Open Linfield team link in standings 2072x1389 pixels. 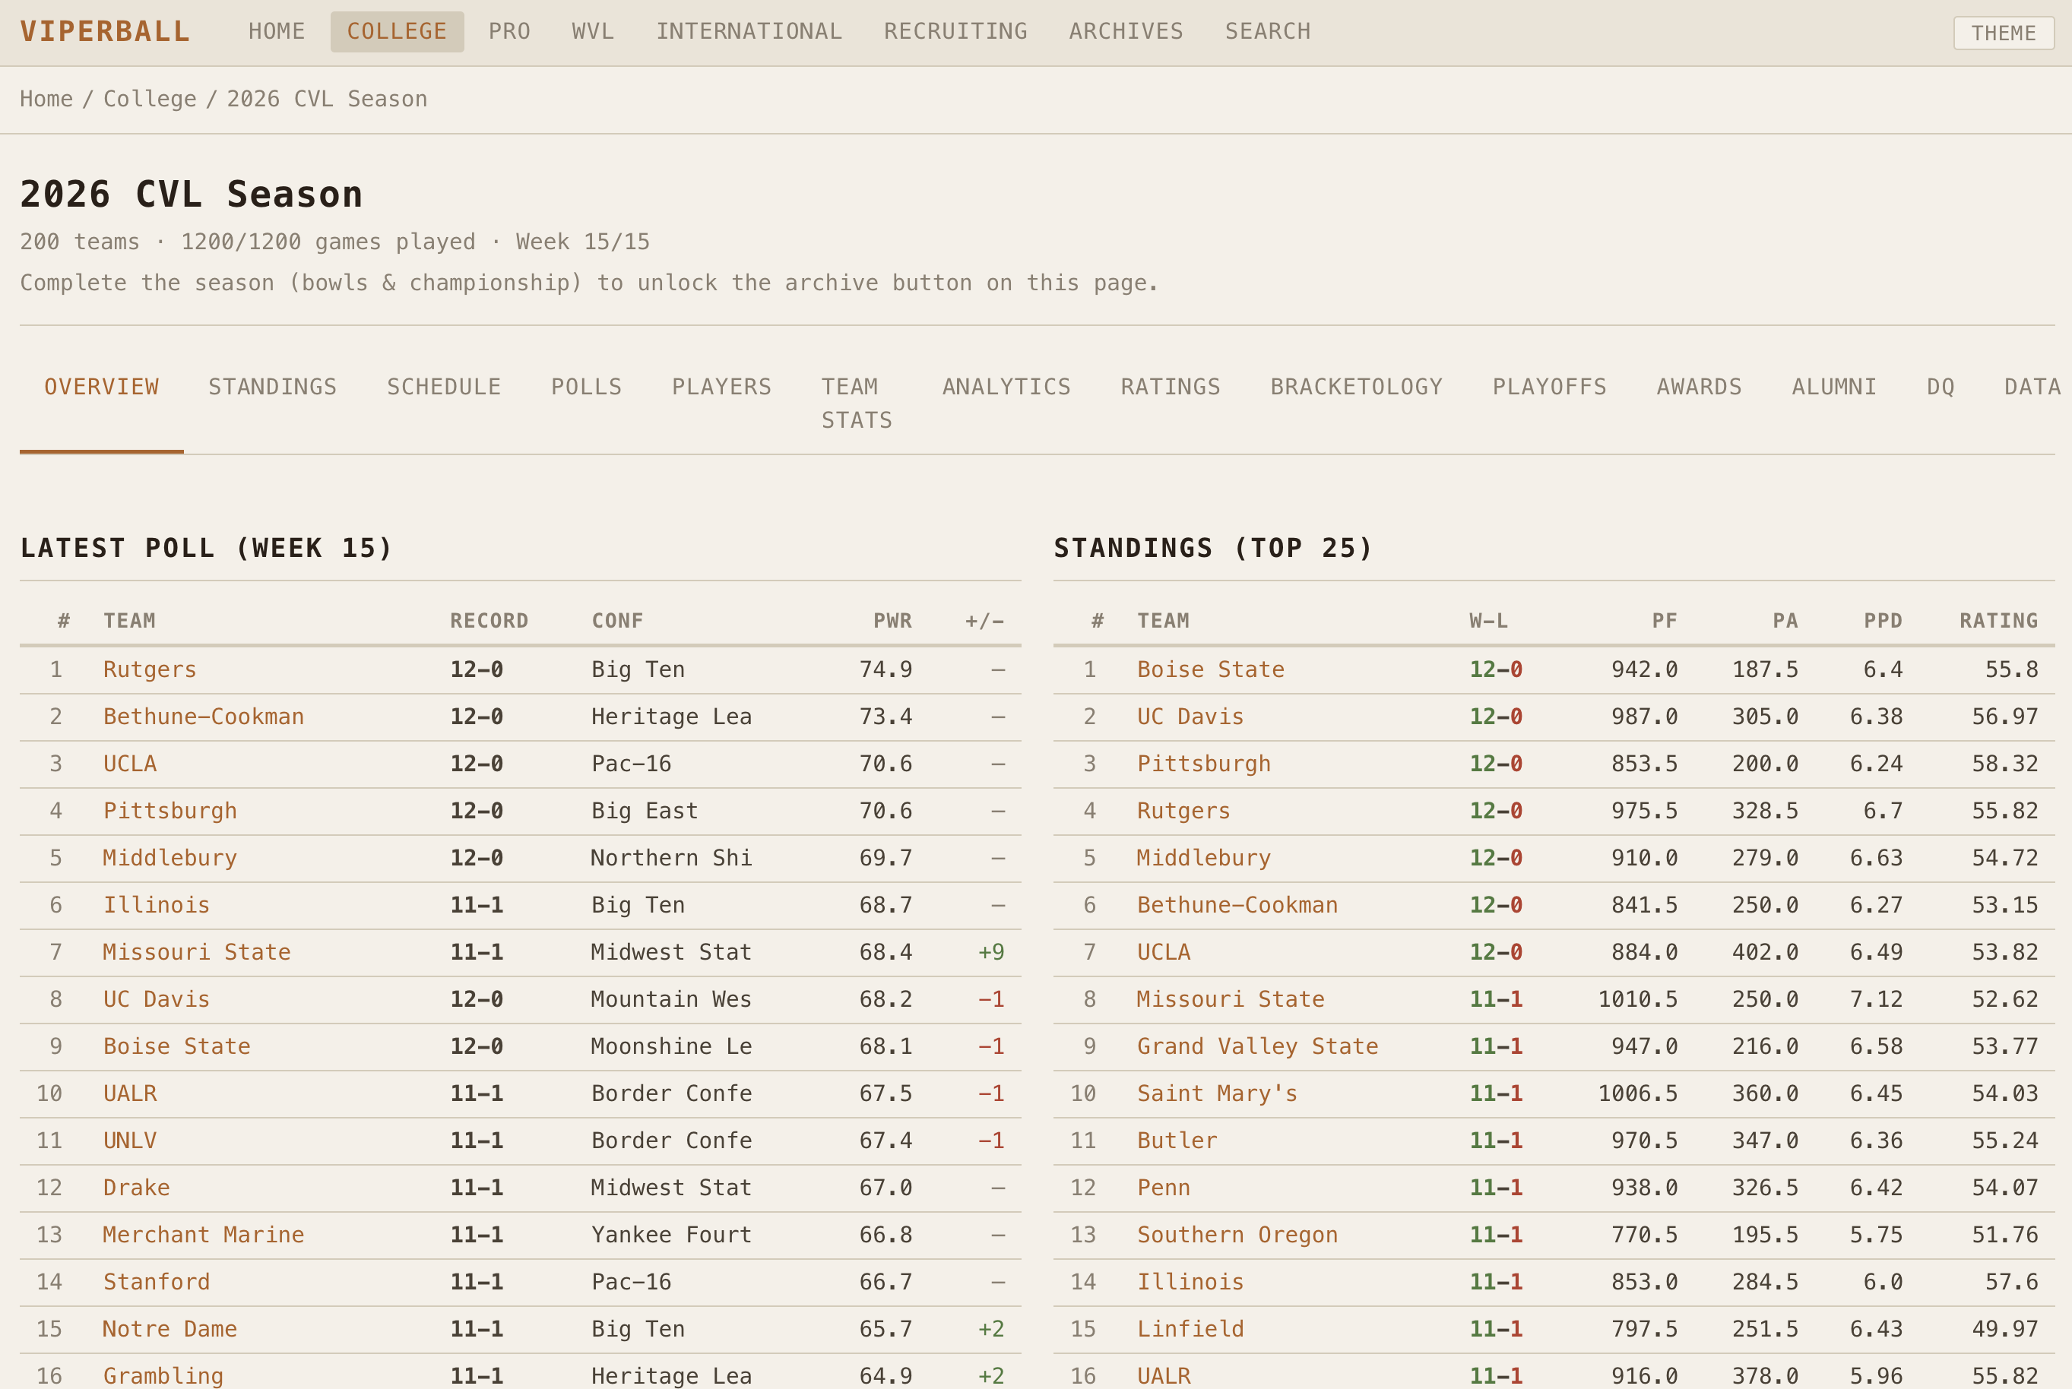click(x=1190, y=1329)
